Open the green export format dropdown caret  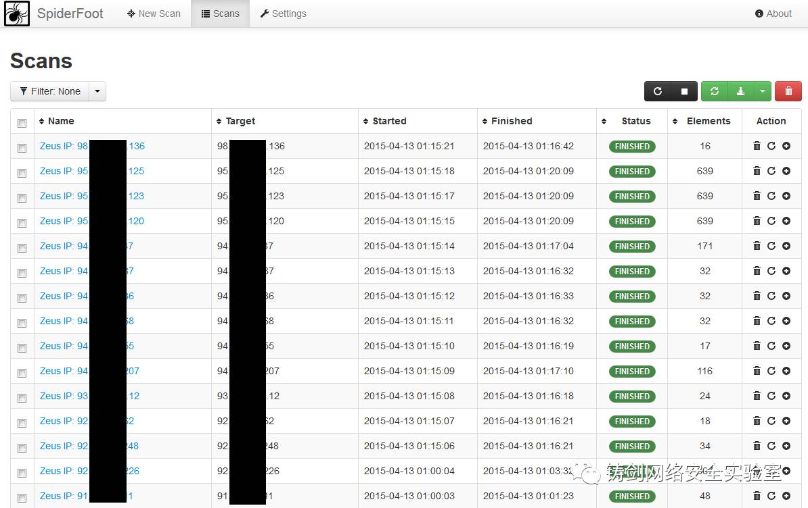[763, 91]
